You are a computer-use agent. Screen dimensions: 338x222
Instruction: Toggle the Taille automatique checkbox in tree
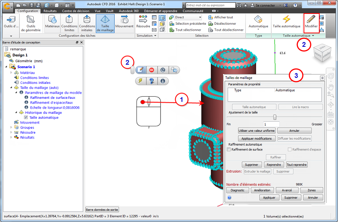[26, 118]
